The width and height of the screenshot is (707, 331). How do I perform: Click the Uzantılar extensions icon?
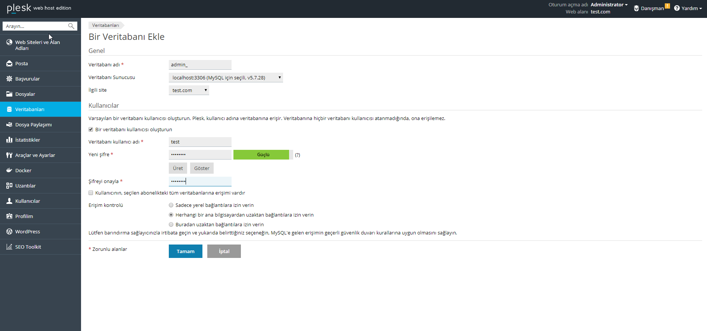pyautogui.click(x=9, y=186)
